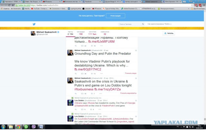This screenshot has width=206, height=132.
Task: Open the Избранное 32 tab
Action: tap(105, 33)
